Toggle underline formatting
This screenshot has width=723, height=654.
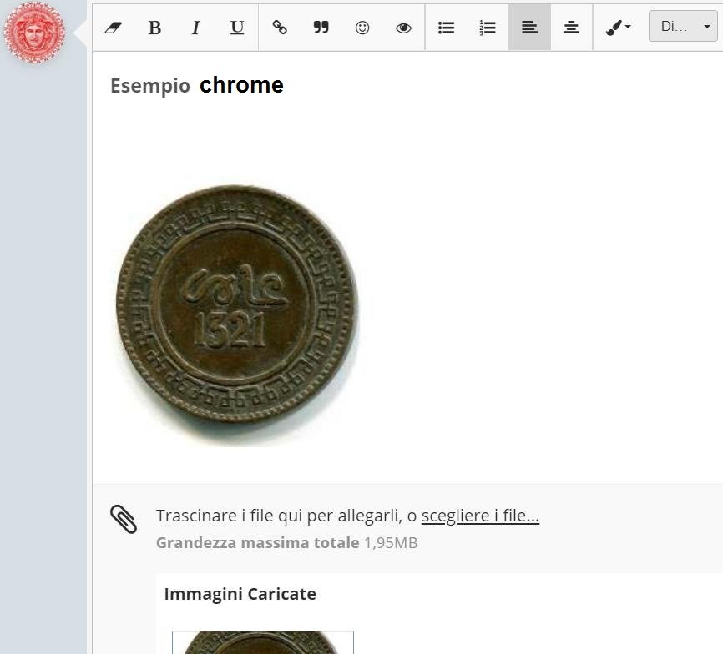237,28
